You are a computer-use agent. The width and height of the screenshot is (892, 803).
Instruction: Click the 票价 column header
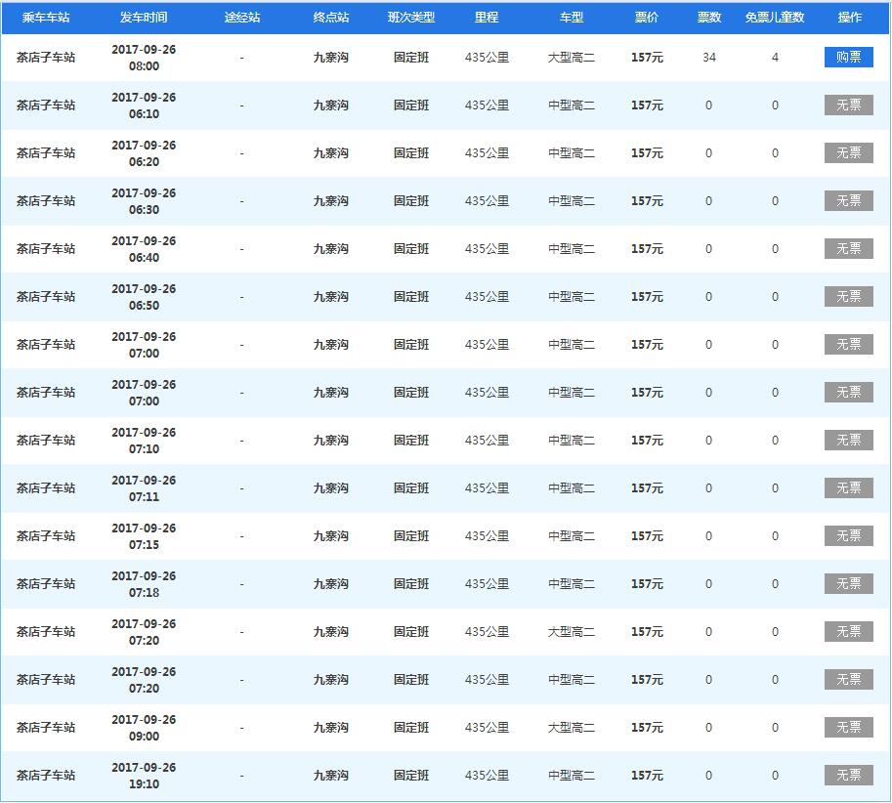[646, 18]
